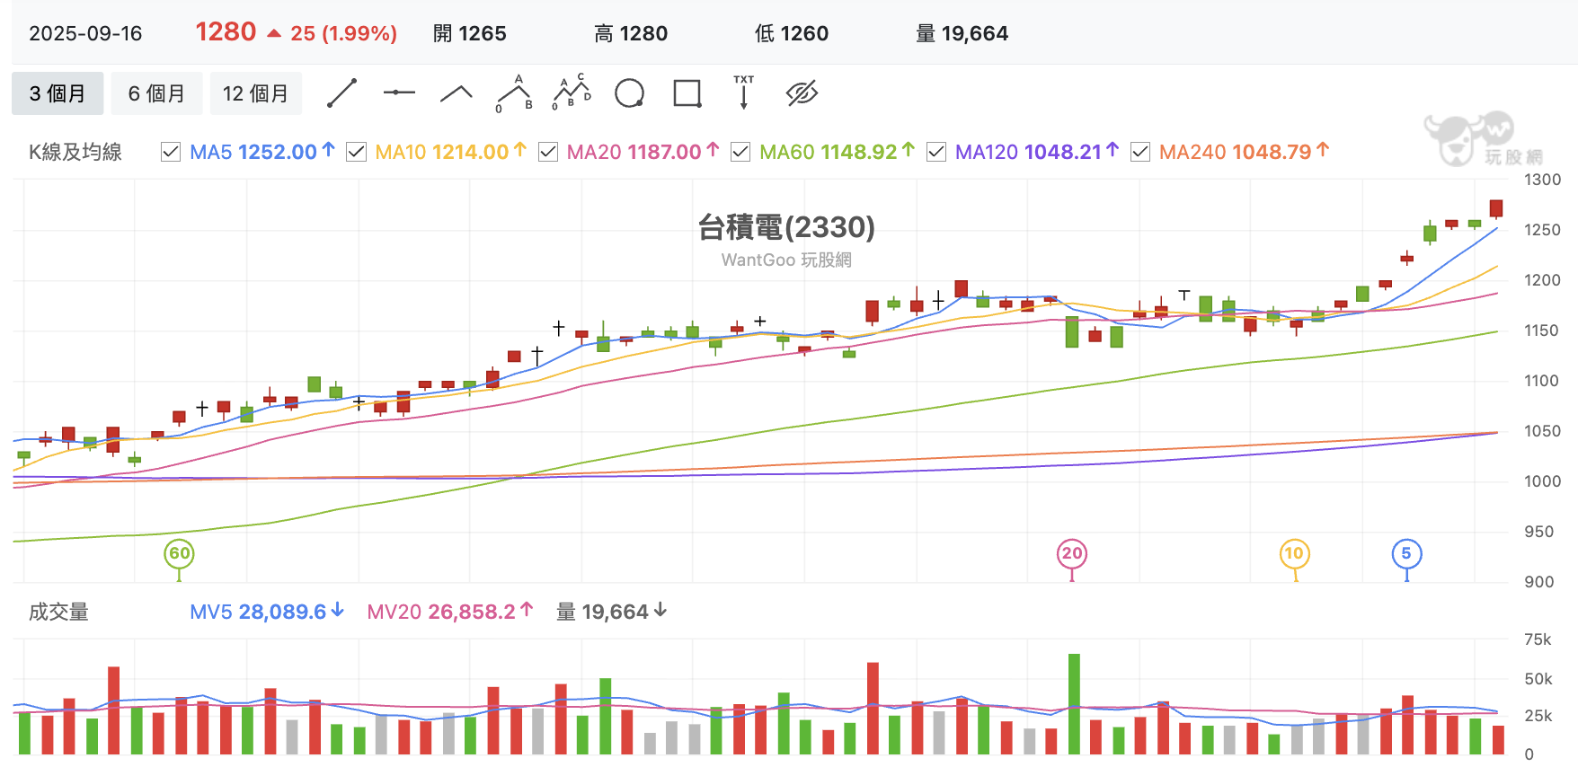Switch to the 12 個月 range tab
1578x767 pixels.
pos(256,93)
